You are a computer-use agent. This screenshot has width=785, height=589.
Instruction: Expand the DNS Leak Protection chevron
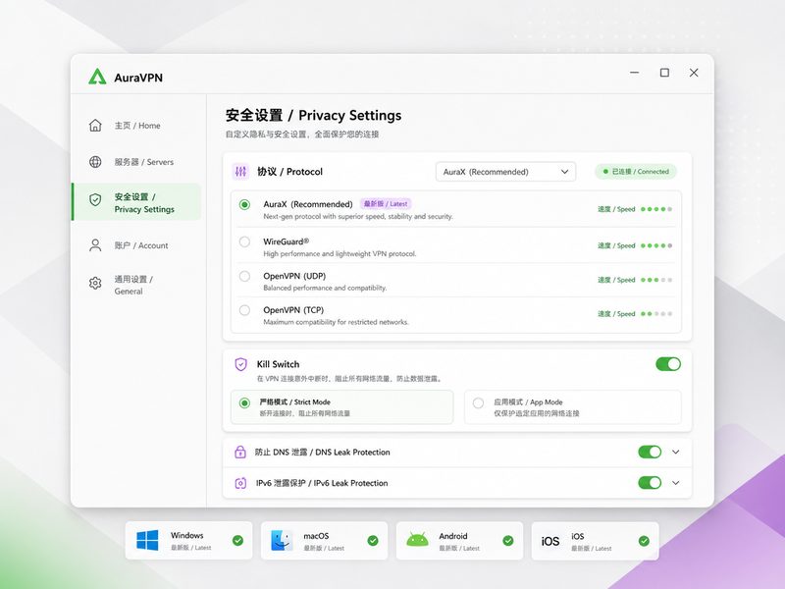[676, 452]
